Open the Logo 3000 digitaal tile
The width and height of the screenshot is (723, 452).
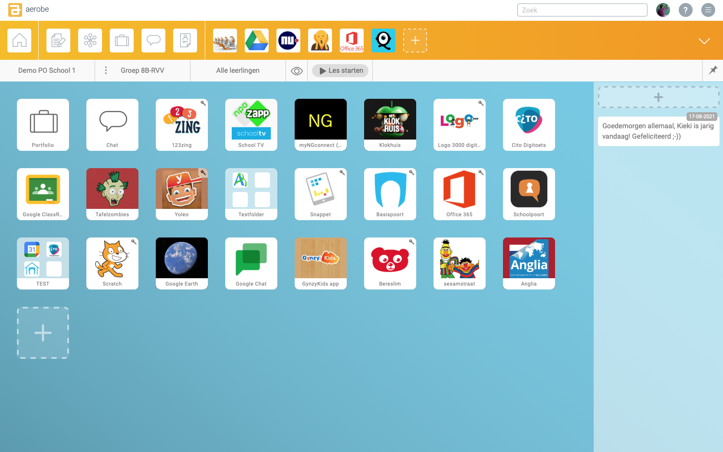[460, 125]
